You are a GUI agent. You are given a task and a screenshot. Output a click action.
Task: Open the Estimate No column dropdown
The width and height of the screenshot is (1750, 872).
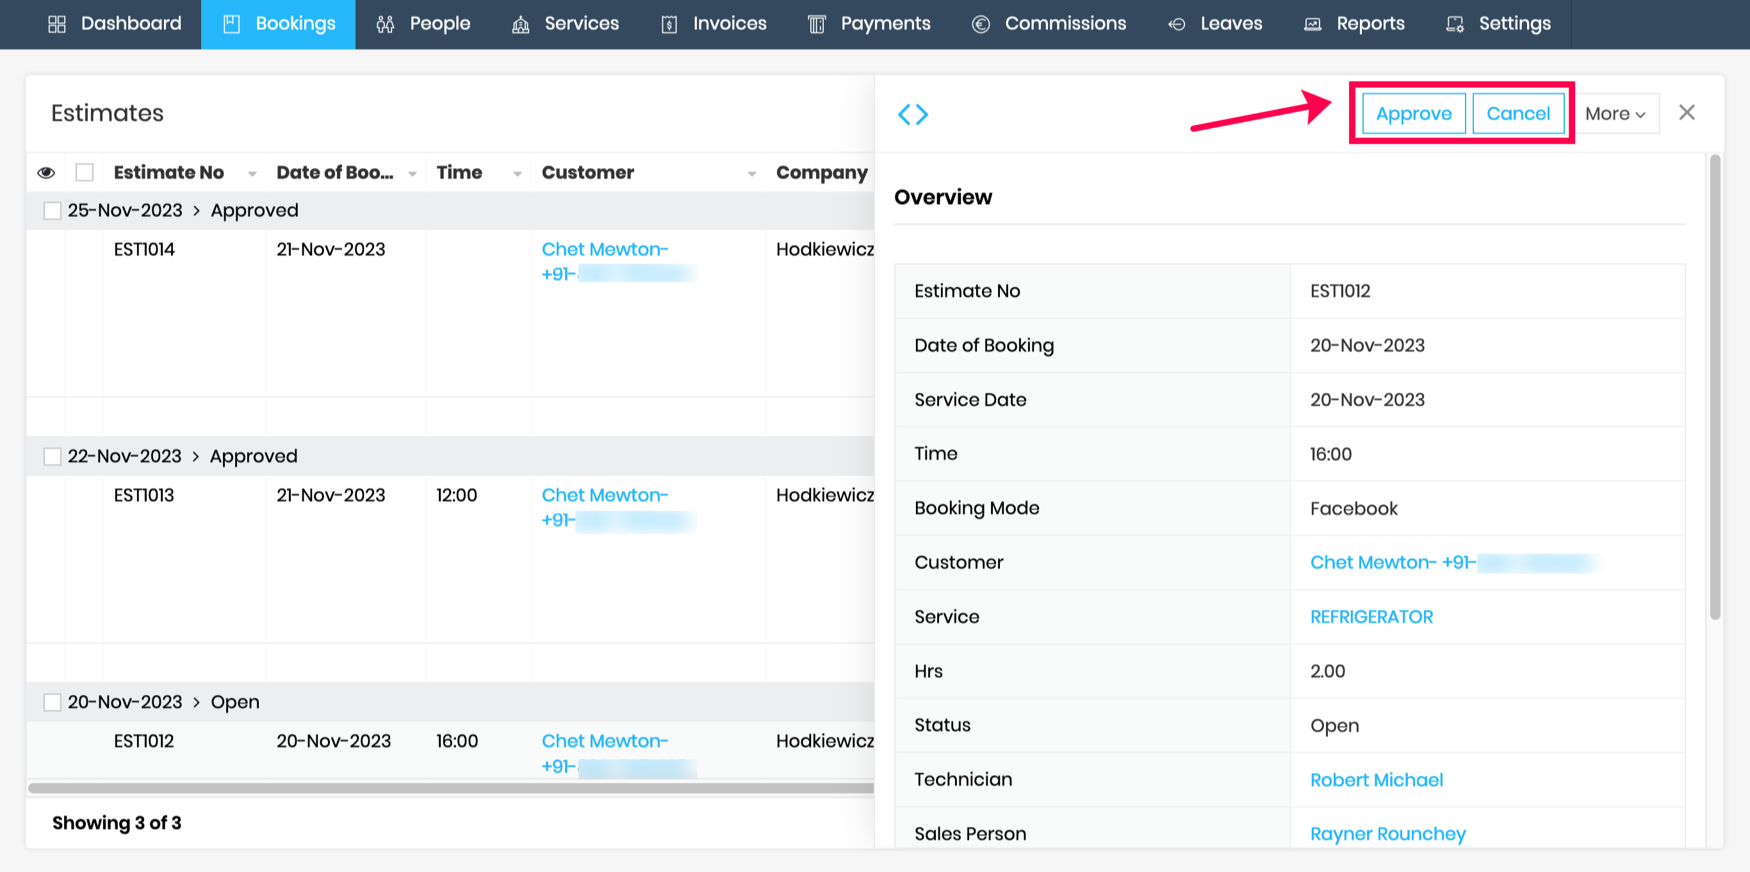(x=252, y=174)
